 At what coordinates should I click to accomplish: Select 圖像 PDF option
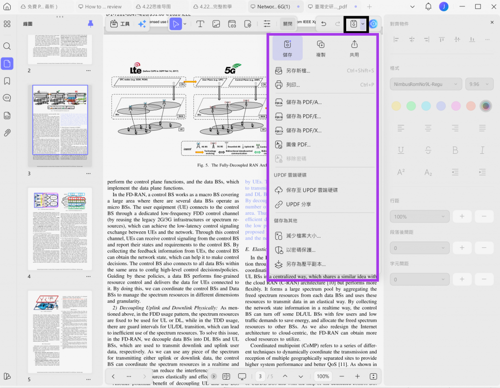(324, 145)
